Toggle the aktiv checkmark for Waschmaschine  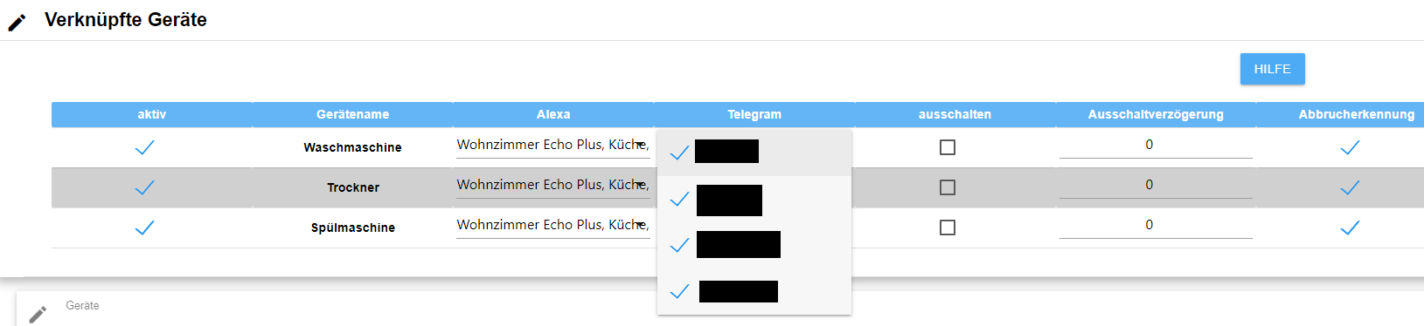pos(144,147)
